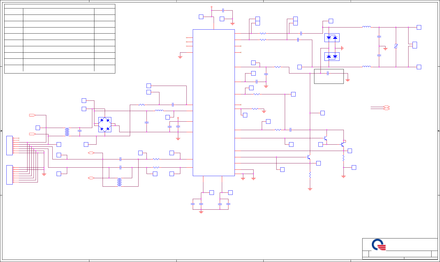Viewport: 440px width, 262px height.
Task: Select the transformer left of the bridge rectifier
Action: pyautogui.click(x=67, y=132)
